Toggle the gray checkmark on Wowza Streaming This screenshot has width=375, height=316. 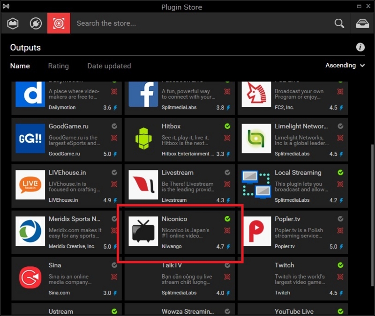pos(227,311)
